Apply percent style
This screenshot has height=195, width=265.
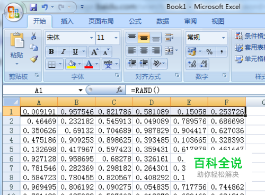tap(209, 52)
